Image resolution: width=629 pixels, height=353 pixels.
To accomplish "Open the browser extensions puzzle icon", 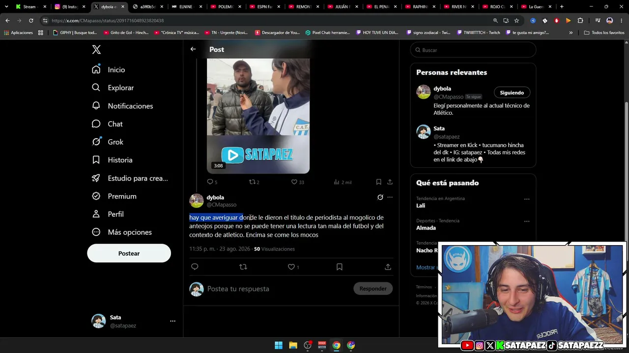I will [x=580, y=21].
